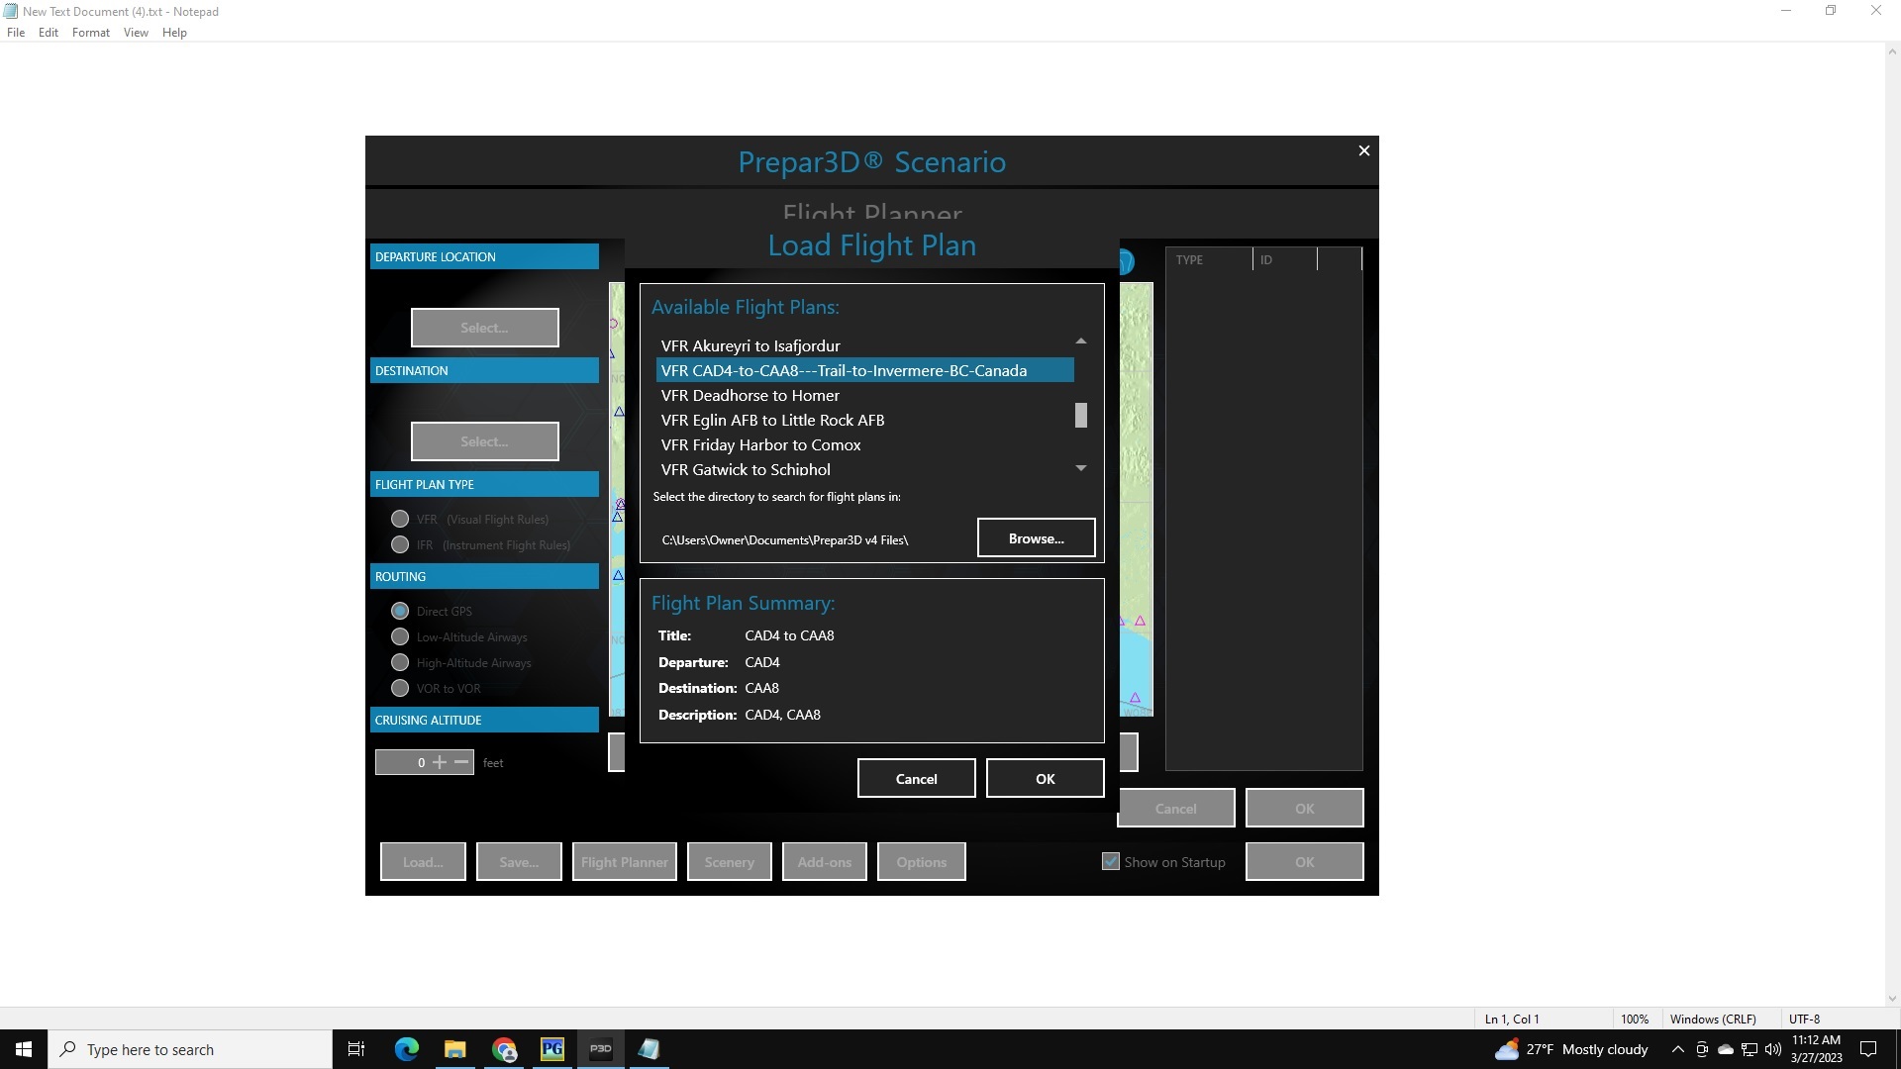This screenshot has width=1901, height=1069.
Task: Click the Flight Planner OK button
Action: pyautogui.click(x=1304, y=809)
